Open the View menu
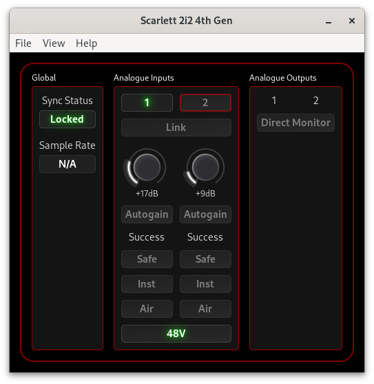Screen dimensions: 374x384 pyautogui.click(x=54, y=43)
